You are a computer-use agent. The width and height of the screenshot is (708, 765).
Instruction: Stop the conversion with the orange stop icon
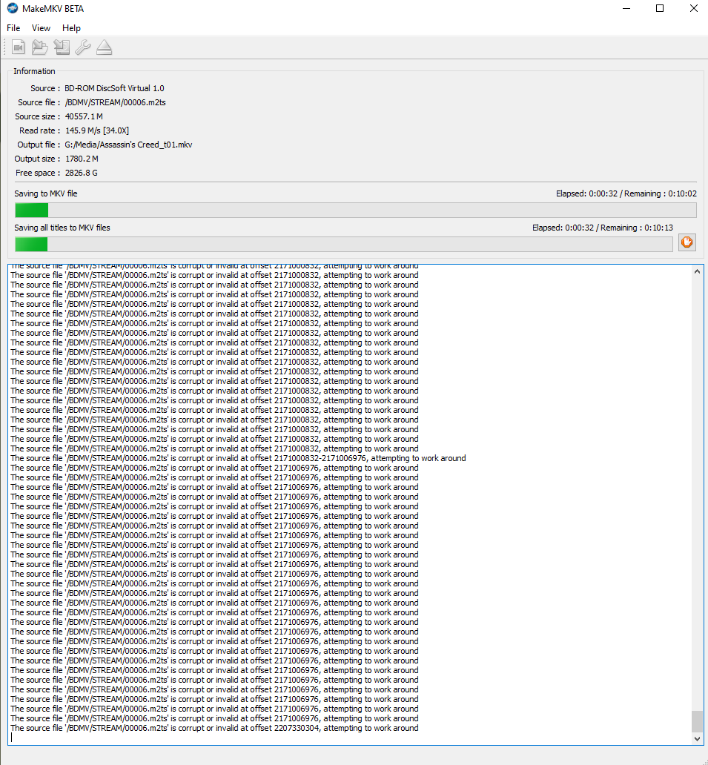(687, 242)
